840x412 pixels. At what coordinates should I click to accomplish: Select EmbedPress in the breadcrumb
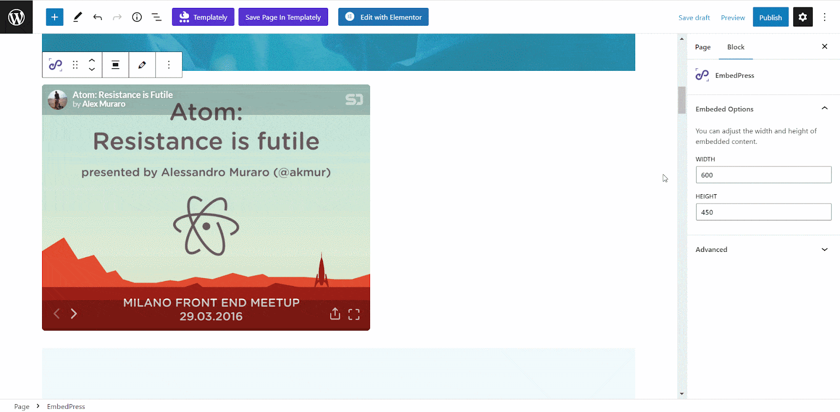coord(66,406)
